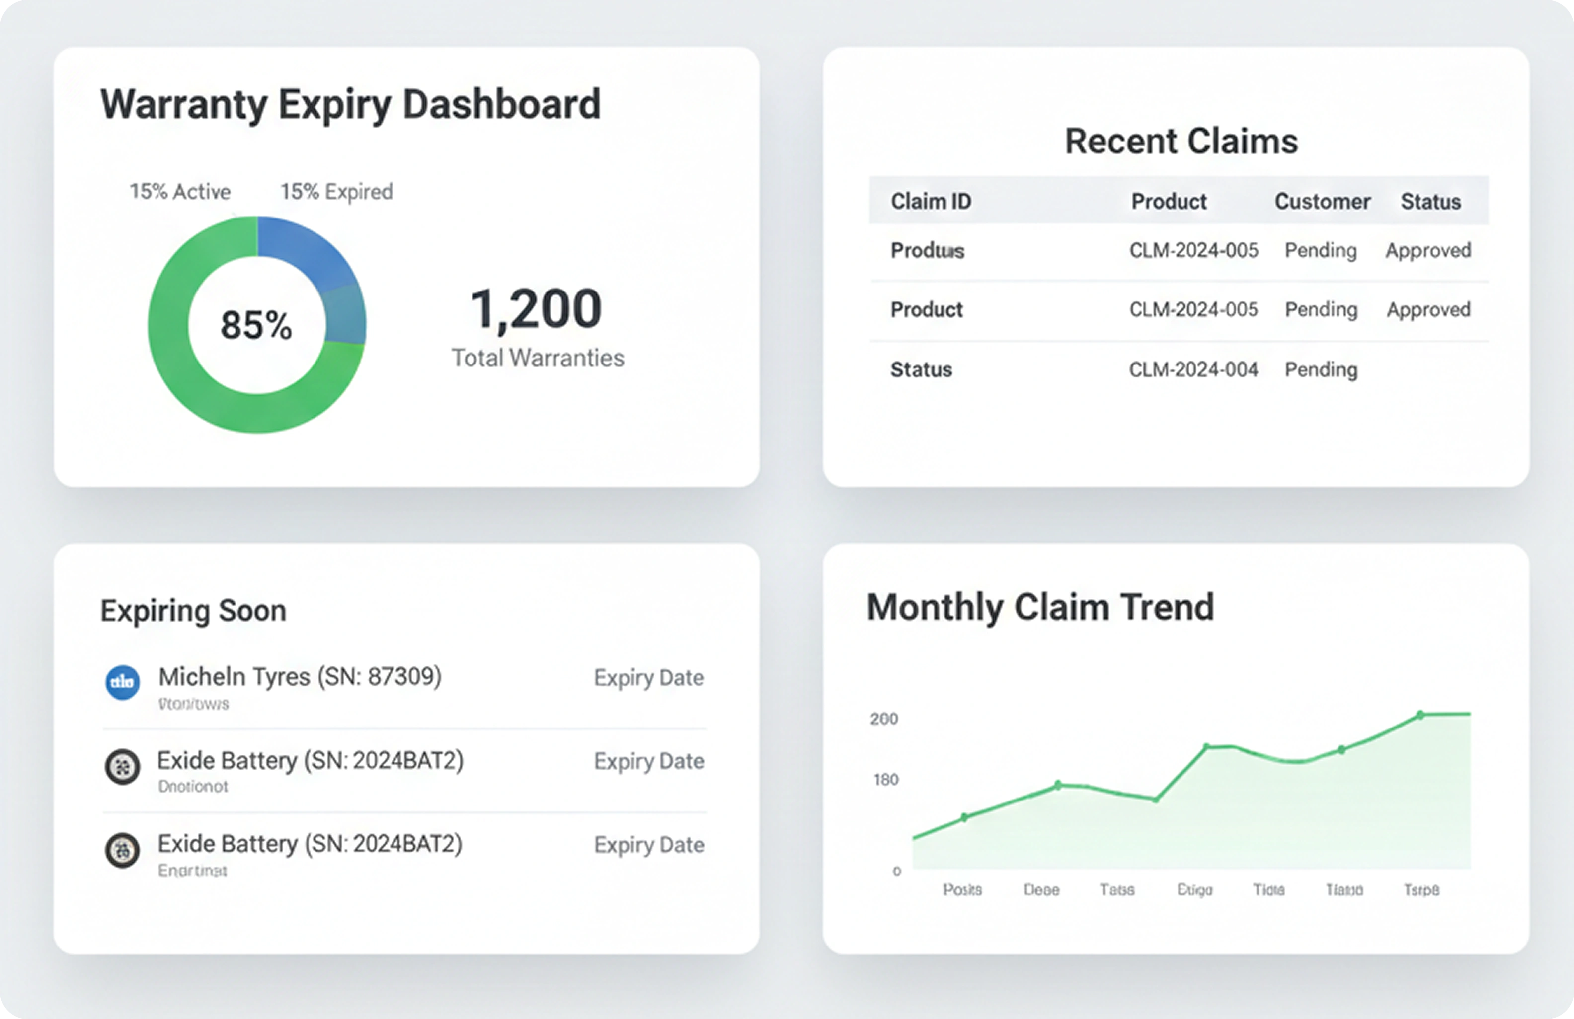Click the Recent Claims heading

[1181, 141]
